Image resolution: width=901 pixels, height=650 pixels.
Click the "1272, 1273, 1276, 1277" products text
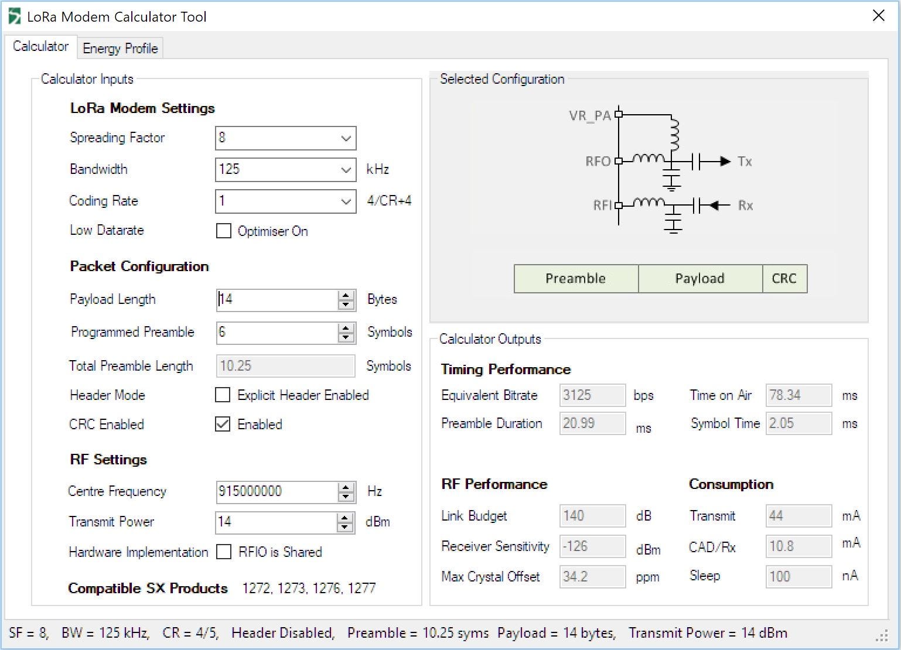tap(309, 588)
